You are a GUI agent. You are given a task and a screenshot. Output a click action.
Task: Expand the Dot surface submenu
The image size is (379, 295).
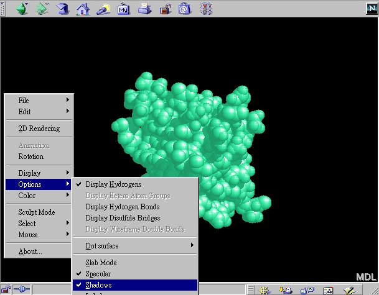(x=136, y=246)
